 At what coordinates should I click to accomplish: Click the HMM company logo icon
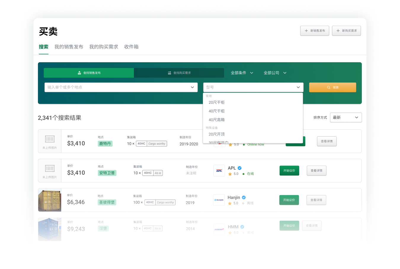[219, 229]
